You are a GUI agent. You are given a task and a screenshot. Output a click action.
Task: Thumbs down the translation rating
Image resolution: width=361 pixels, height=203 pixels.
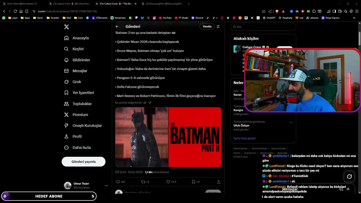pyautogui.click(x=150, y=103)
